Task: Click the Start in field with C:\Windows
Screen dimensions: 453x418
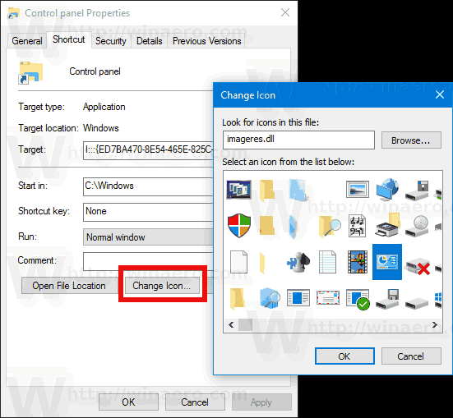Action: pos(148,186)
